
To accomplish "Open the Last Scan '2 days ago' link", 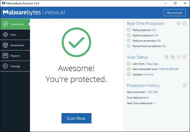I will 152,64.
